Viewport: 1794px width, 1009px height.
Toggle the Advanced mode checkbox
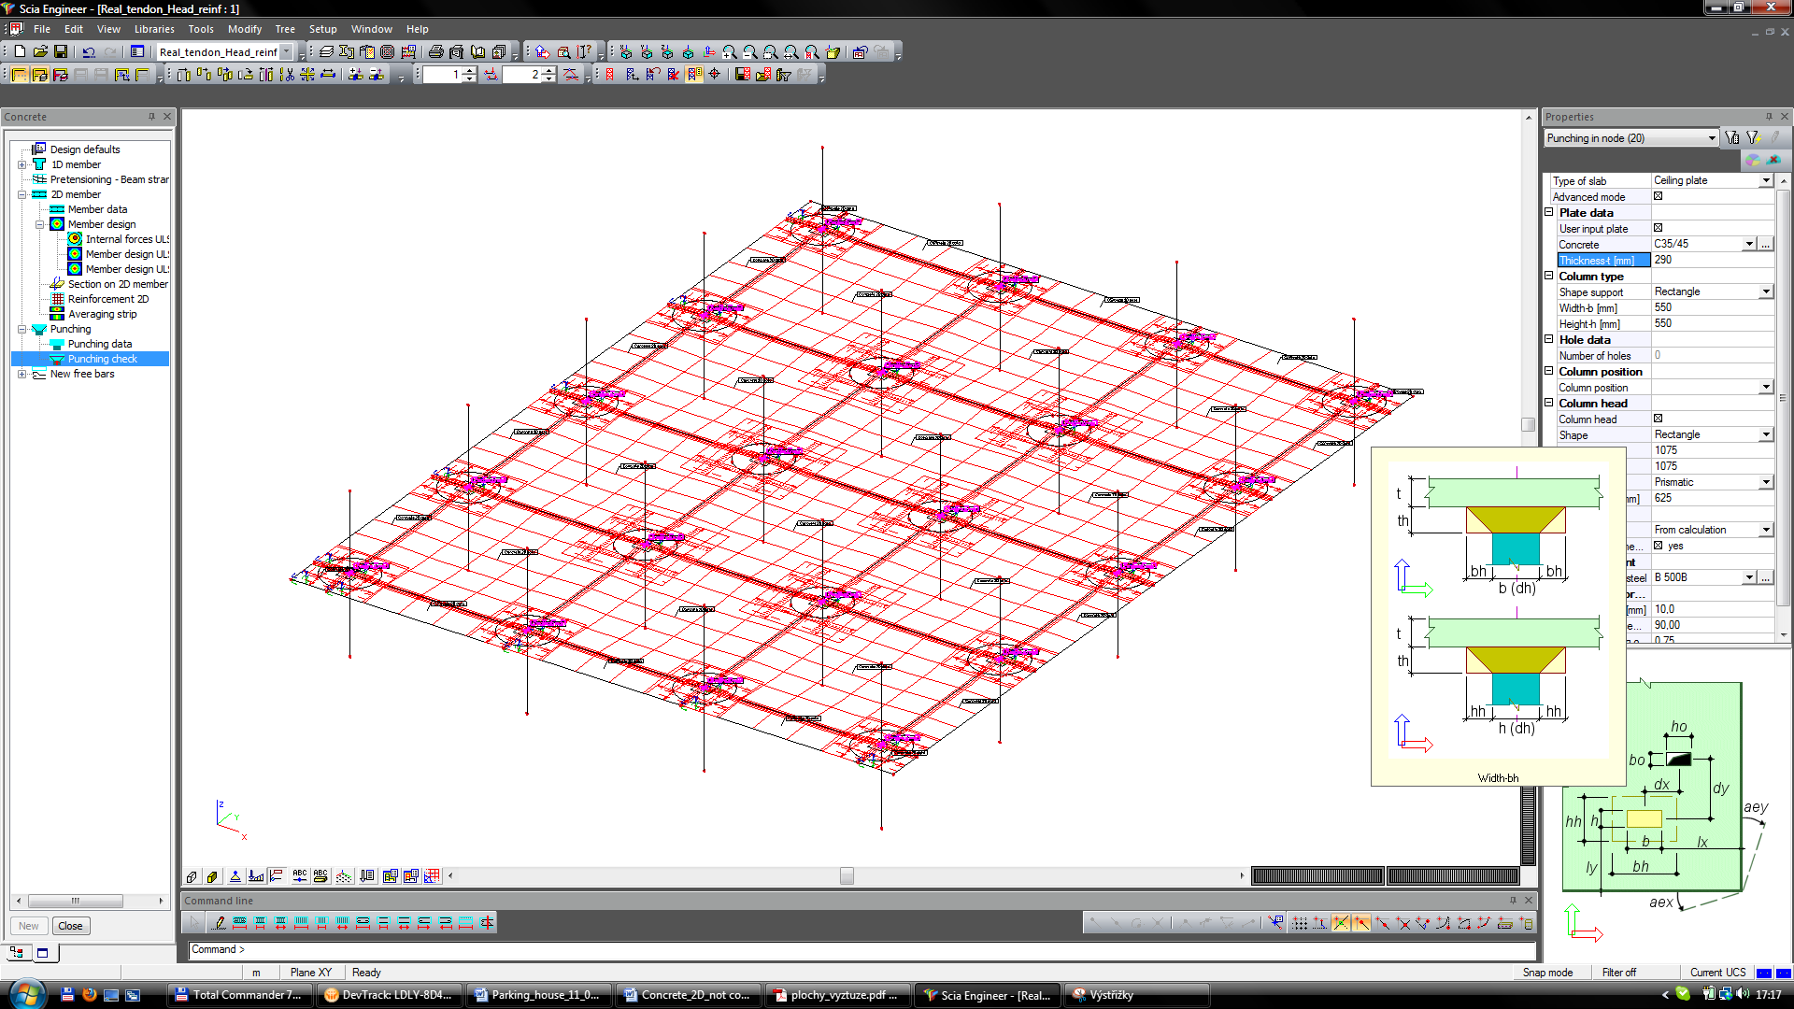(1659, 196)
